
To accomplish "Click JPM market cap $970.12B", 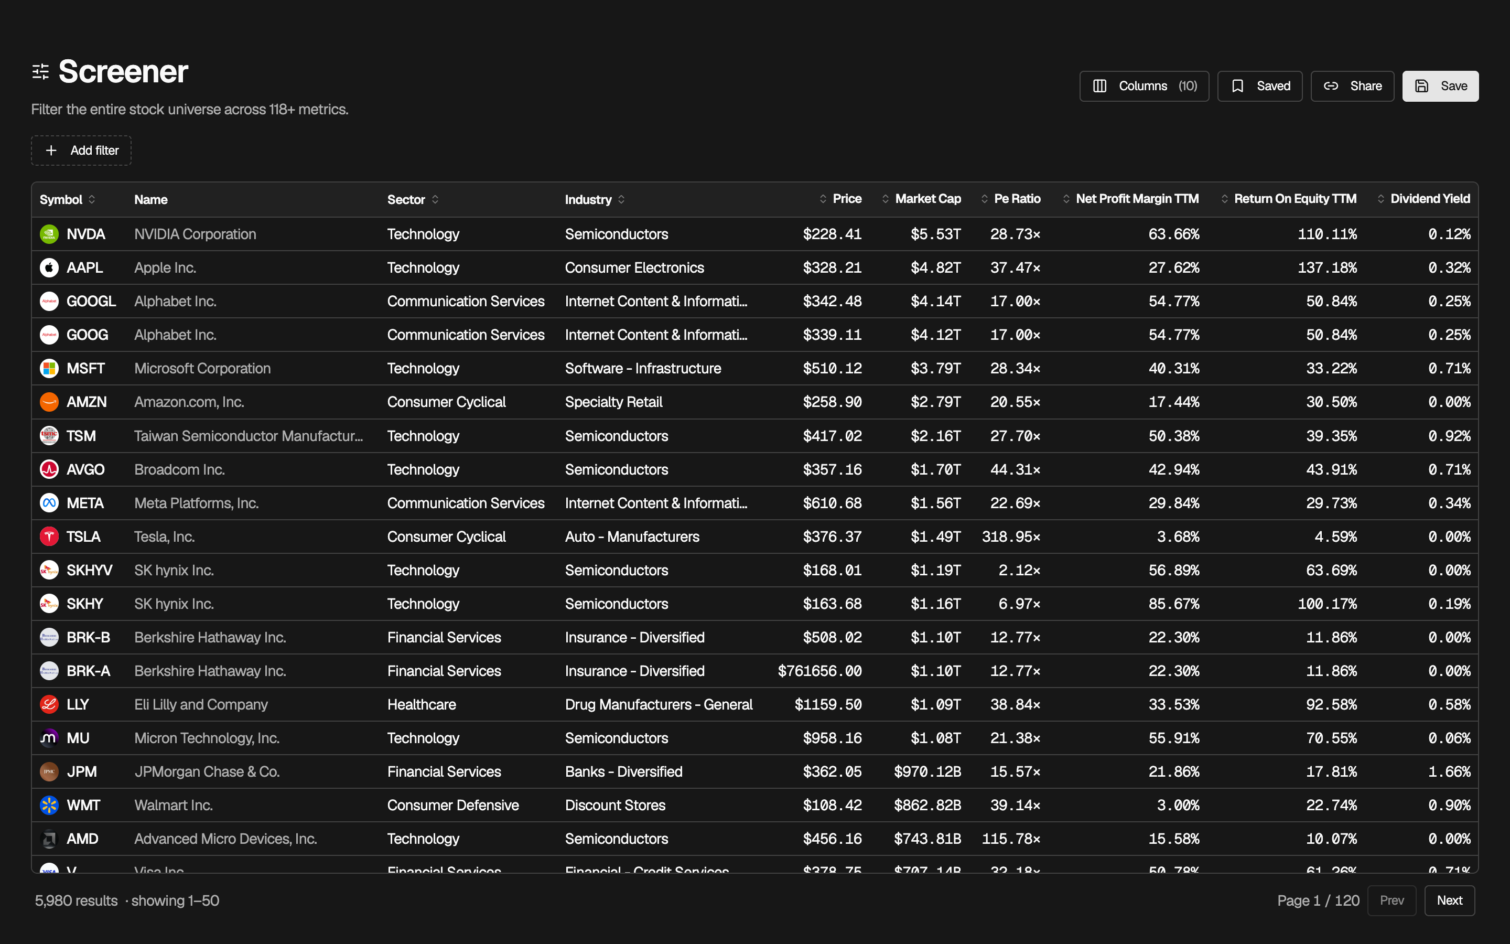I will click(927, 773).
